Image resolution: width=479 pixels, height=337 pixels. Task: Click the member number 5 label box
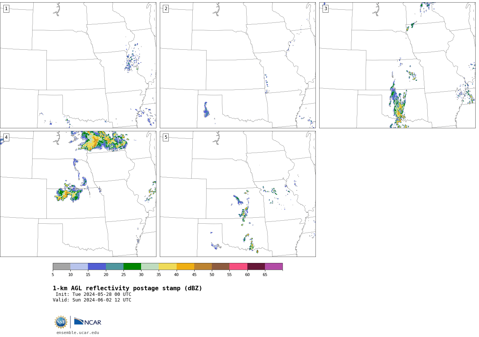166,137
